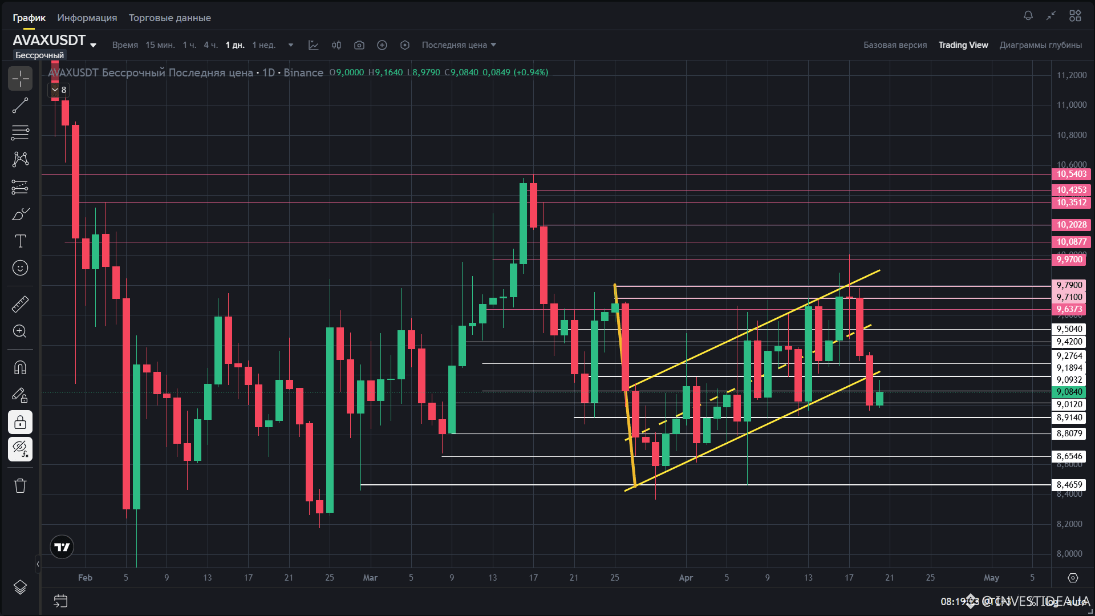This screenshot has height=616, width=1095.
Task: Delete drawings with the trash icon
Action: point(20,486)
